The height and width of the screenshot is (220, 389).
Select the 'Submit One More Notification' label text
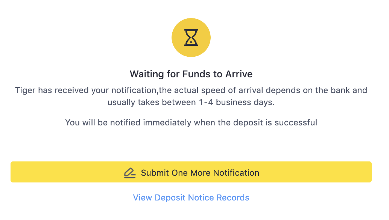pyautogui.click(x=200, y=173)
